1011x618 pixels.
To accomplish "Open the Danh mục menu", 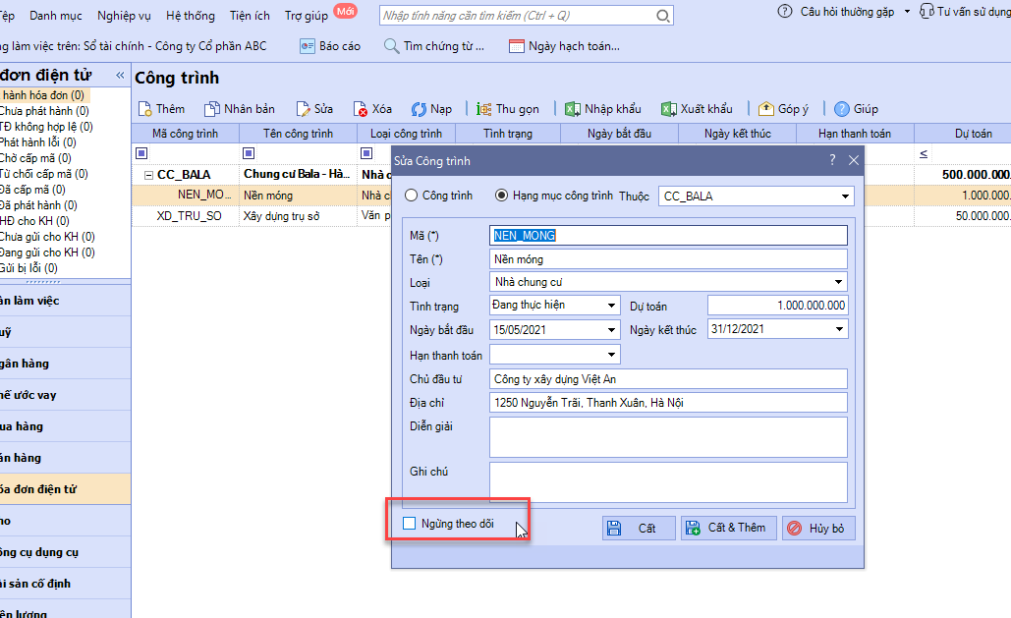I will pos(56,16).
